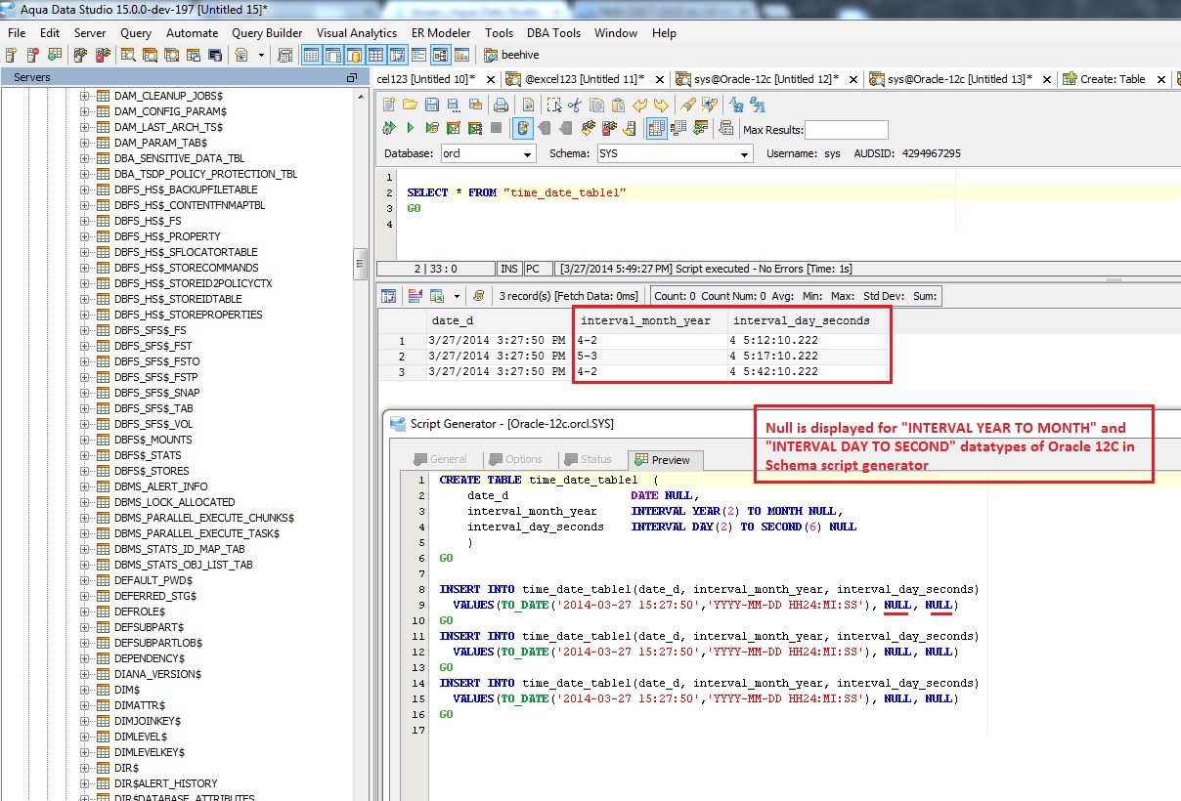Expand the DBMS_ALERT_INFO tree node

coord(85,486)
